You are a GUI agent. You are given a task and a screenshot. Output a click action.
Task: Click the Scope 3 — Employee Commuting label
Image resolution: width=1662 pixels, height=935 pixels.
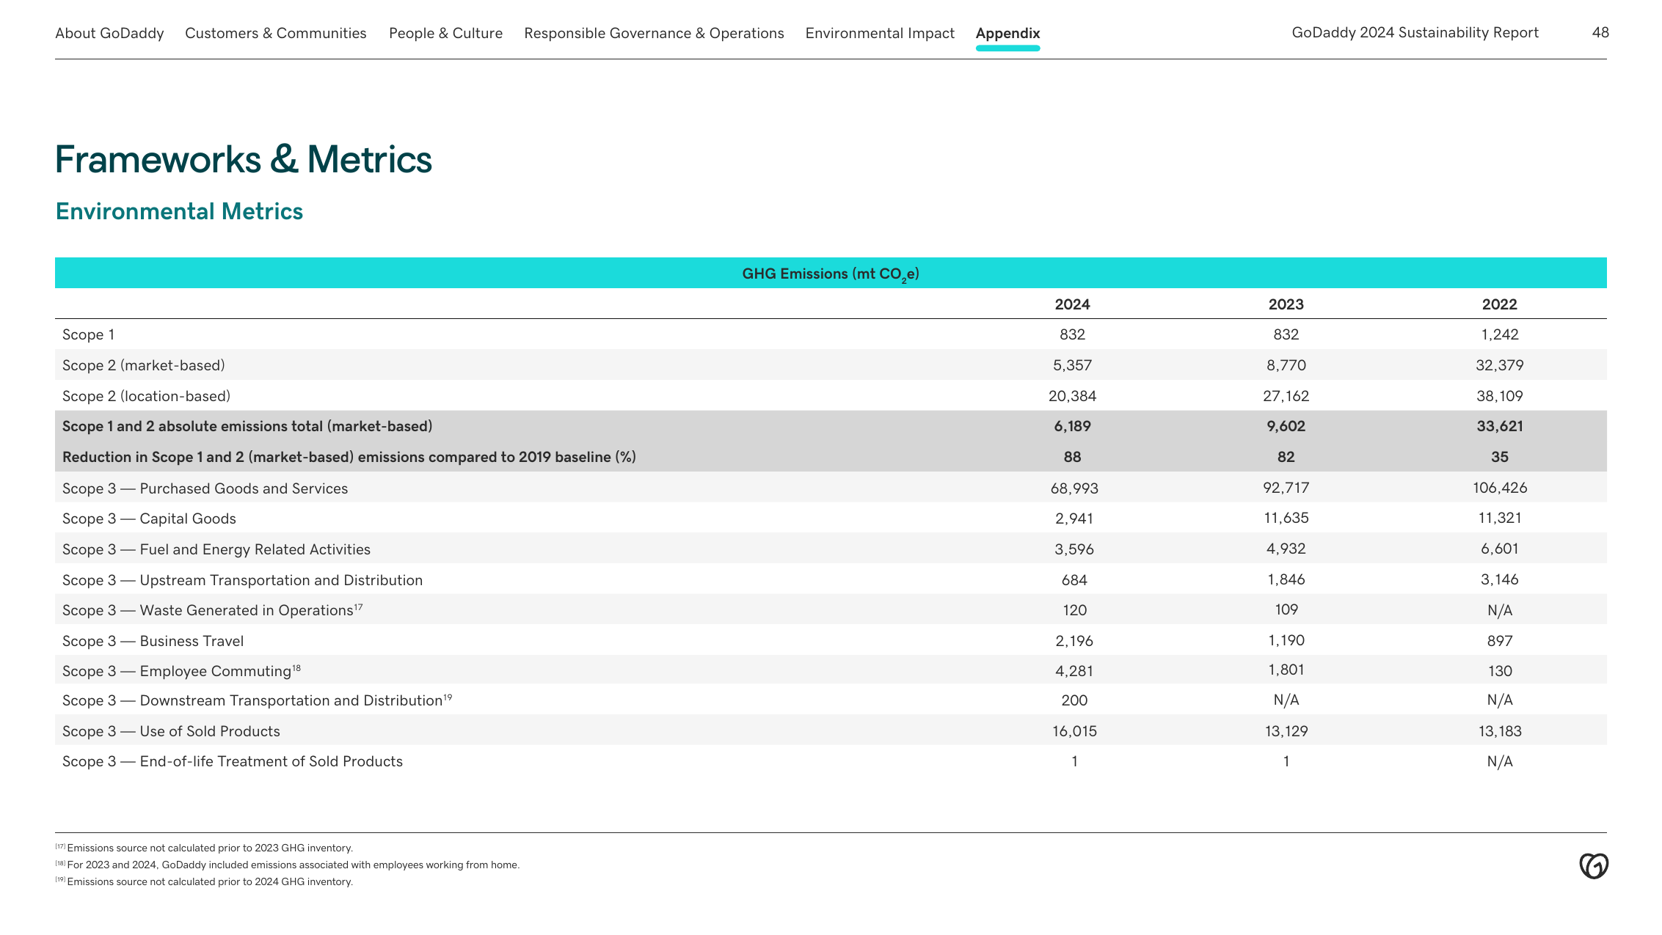(181, 671)
